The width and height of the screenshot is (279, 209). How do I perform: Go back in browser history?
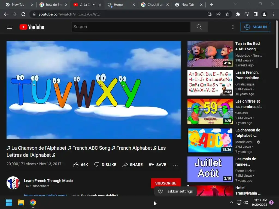6,14
